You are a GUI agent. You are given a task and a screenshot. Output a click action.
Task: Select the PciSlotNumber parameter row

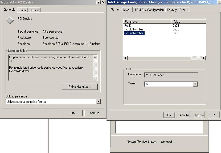[134, 29]
